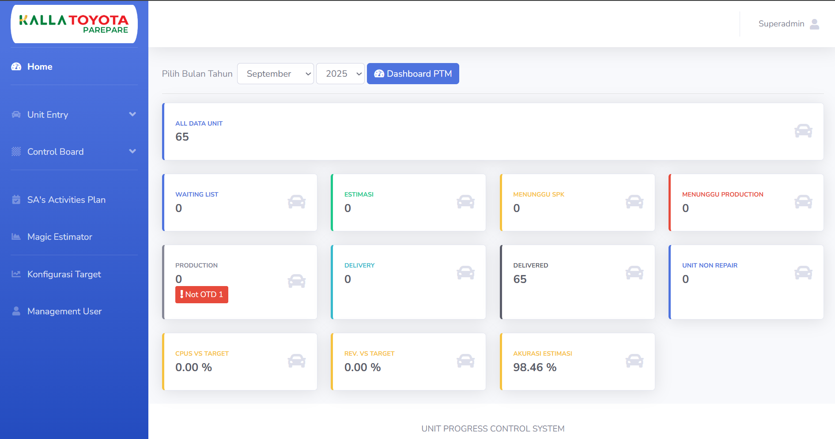Open Konfigurasi Target menu item
Viewport: 835px width, 439px height.
click(64, 274)
